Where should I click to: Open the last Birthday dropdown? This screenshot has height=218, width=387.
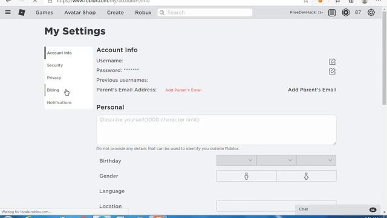coord(316,160)
